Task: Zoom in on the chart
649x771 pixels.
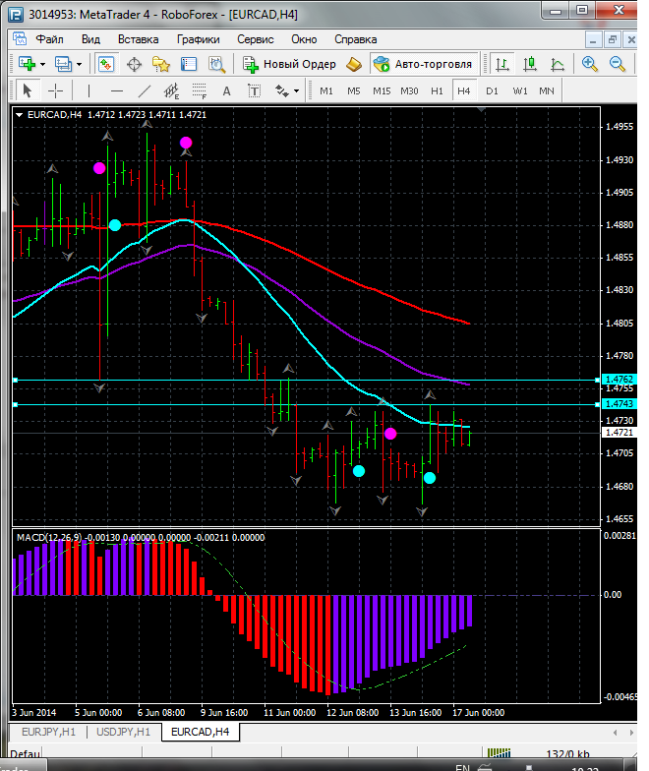Action: (590, 64)
